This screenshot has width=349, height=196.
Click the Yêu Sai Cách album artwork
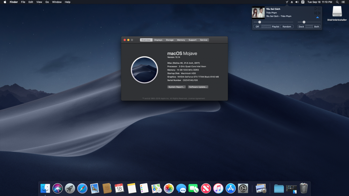258,13
